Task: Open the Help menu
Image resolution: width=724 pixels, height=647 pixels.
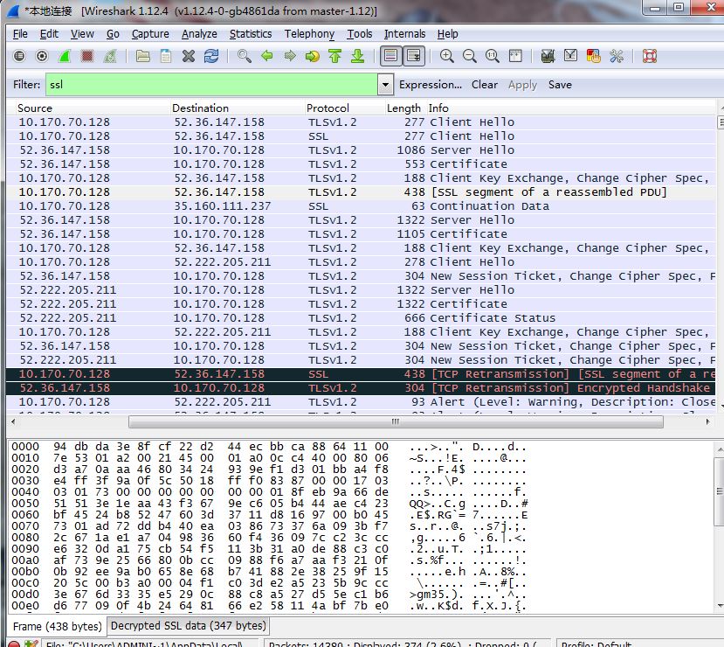Action: coord(448,34)
